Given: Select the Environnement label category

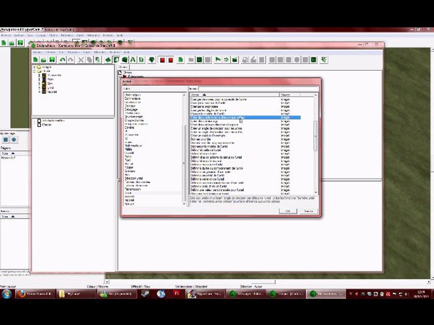Looking at the screenshot, I should click(x=134, y=117).
